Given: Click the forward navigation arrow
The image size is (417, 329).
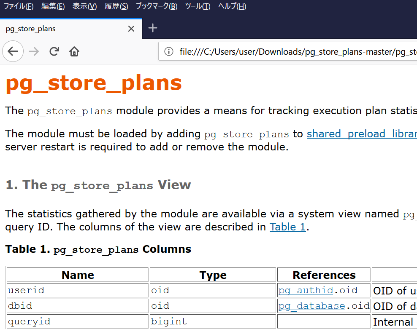Looking at the screenshot, I should pos(33,51).
